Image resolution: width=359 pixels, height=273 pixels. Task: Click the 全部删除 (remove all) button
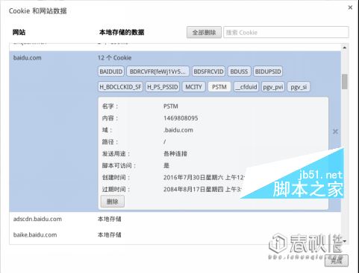(204, 32)
